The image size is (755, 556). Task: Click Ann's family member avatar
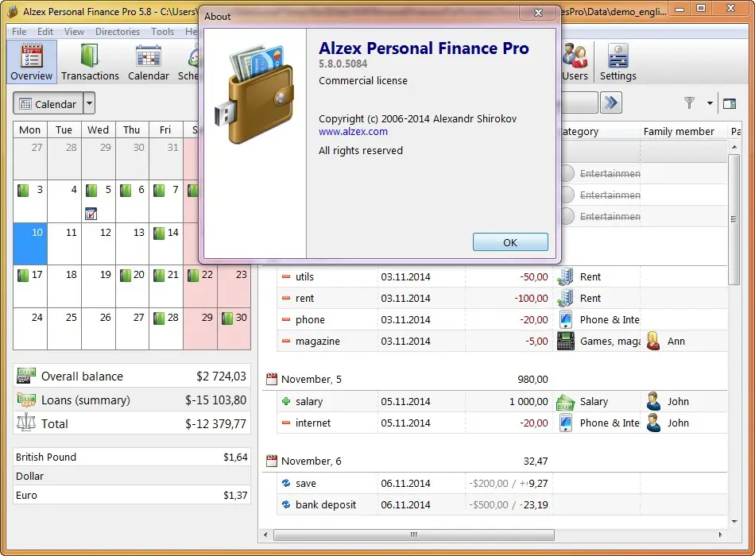click(x=653, y=341)
